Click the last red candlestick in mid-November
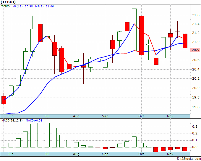The width and height of the screenshot is (201, 161). pos(185,41)
